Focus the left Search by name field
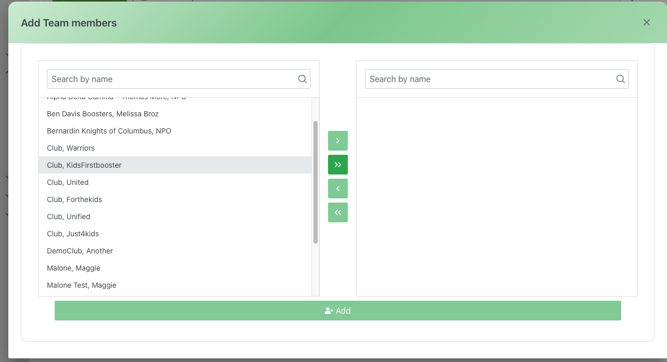Viewport: 667px width, 362px height. (172, 79)
